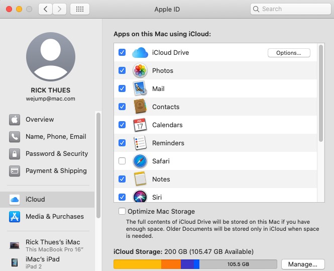Uncheck the Photos checkbox
The width and height of the screenshot is (334, 271).
(122, 70)
